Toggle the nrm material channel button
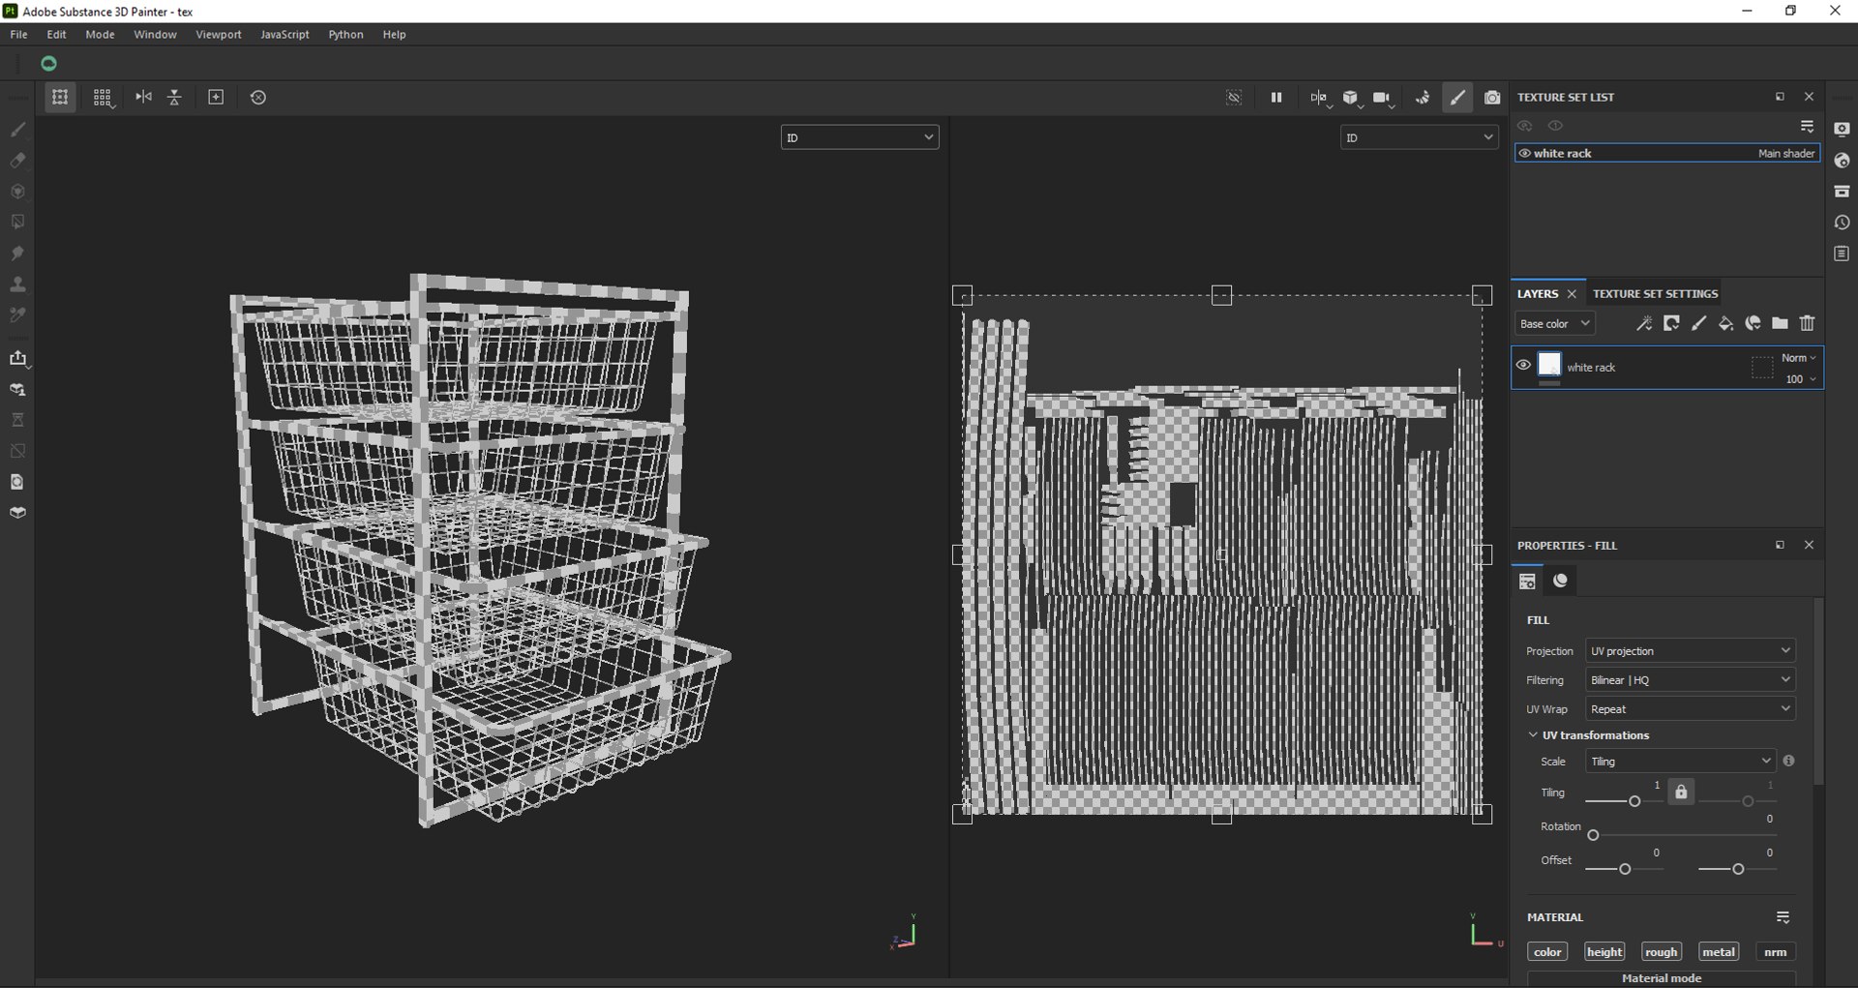 click(1775, 951)
